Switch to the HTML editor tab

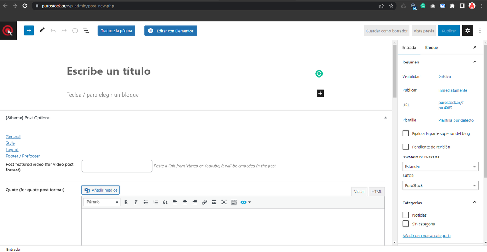tap(377, 192)
